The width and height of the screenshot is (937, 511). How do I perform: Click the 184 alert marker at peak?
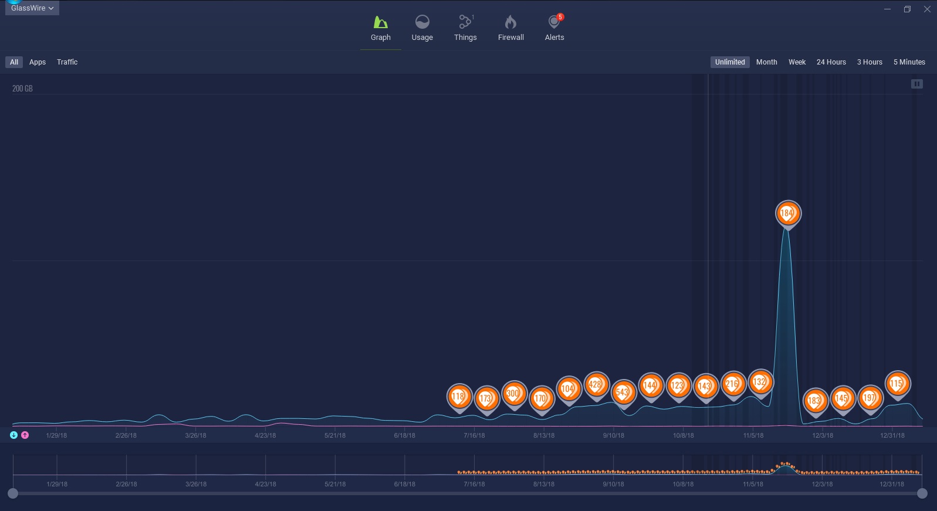point(787,214)
